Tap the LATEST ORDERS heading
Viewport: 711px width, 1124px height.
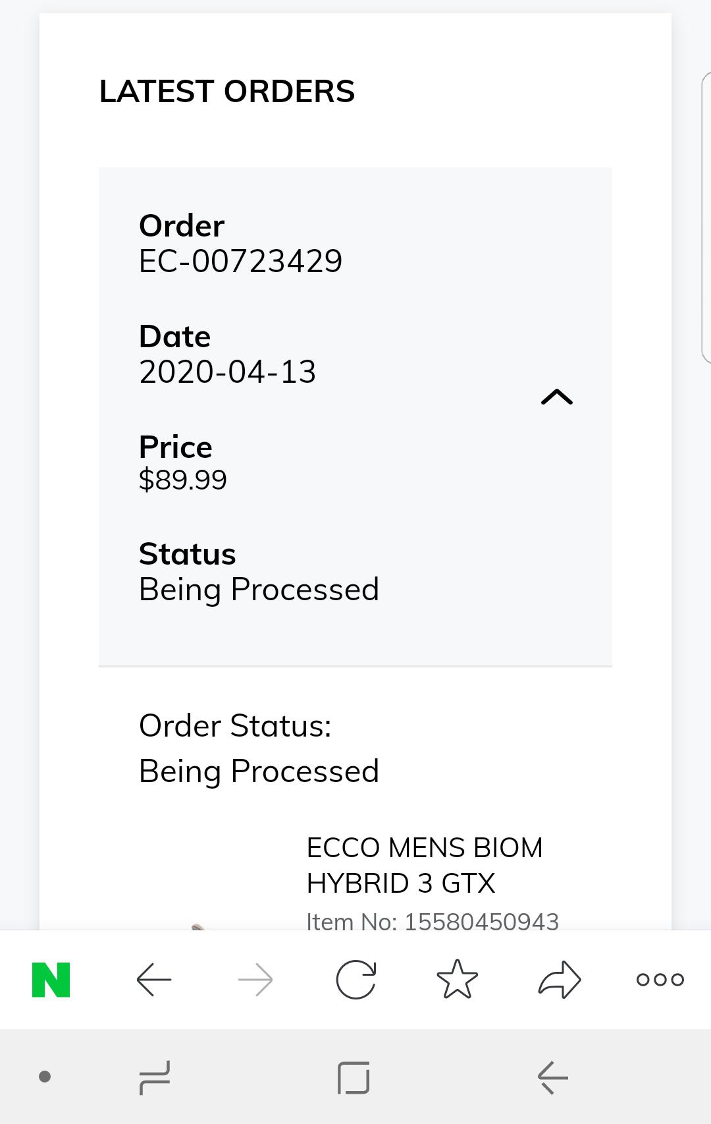click(x=227, y=91)
